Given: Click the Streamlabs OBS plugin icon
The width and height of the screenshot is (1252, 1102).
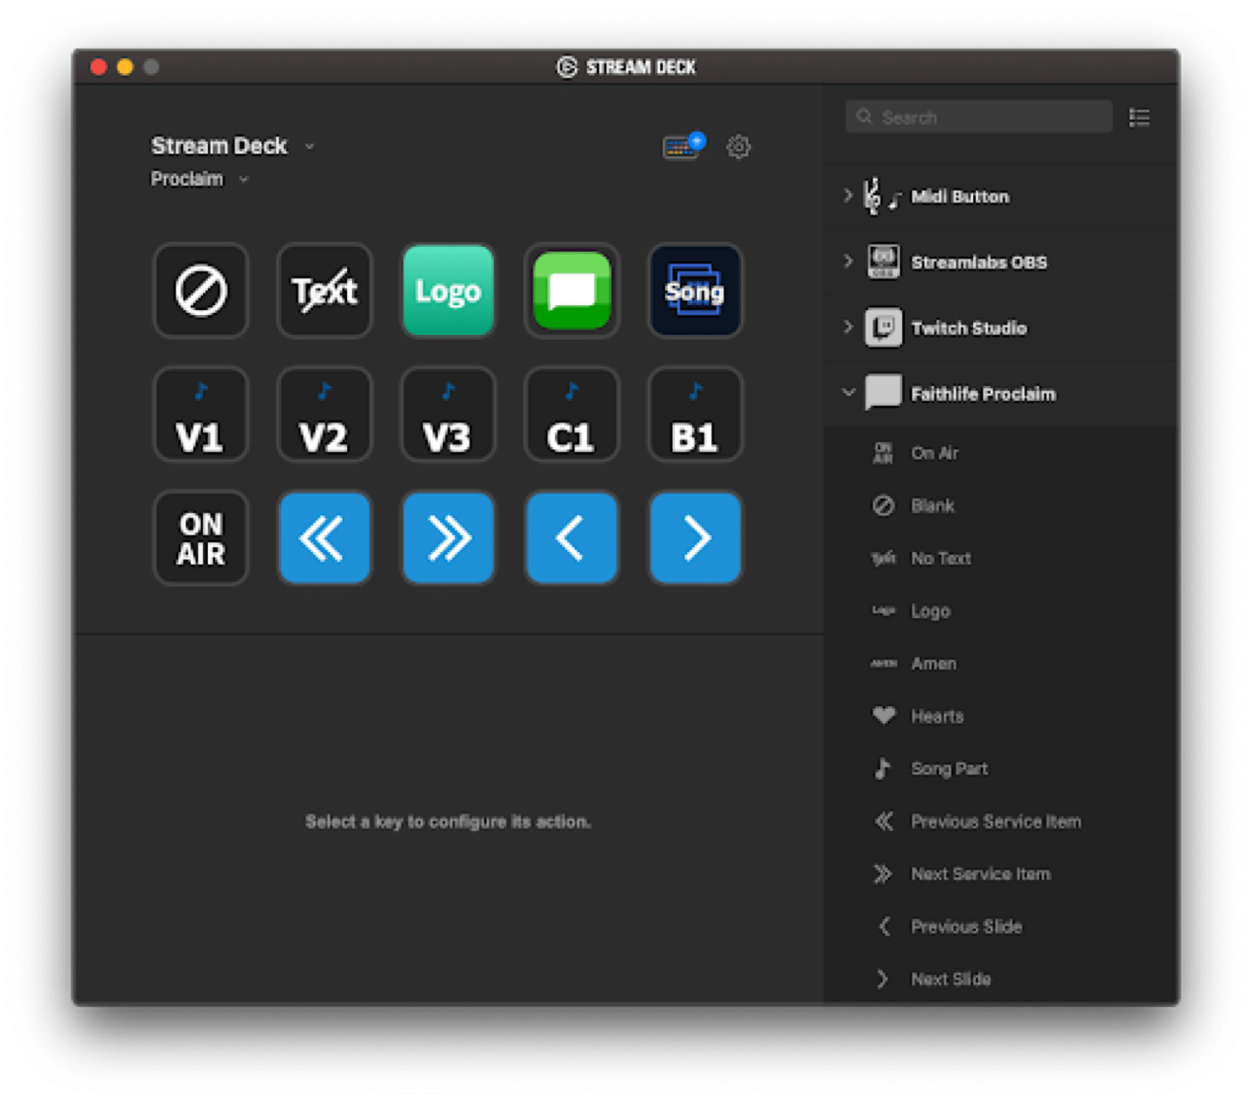Looking at the screenshot, I should click(x=883, y=262).
